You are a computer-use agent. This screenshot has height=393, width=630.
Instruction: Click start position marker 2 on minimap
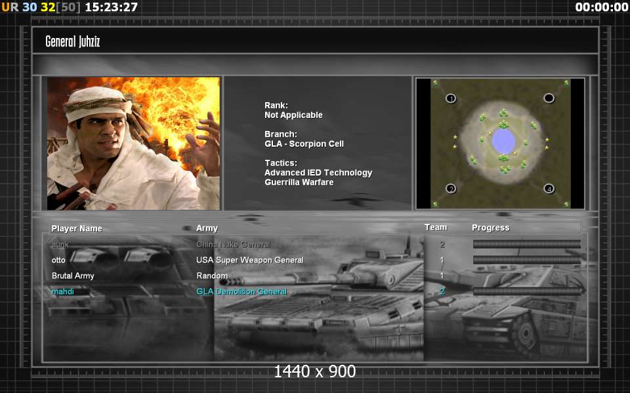tap(451, 189)
